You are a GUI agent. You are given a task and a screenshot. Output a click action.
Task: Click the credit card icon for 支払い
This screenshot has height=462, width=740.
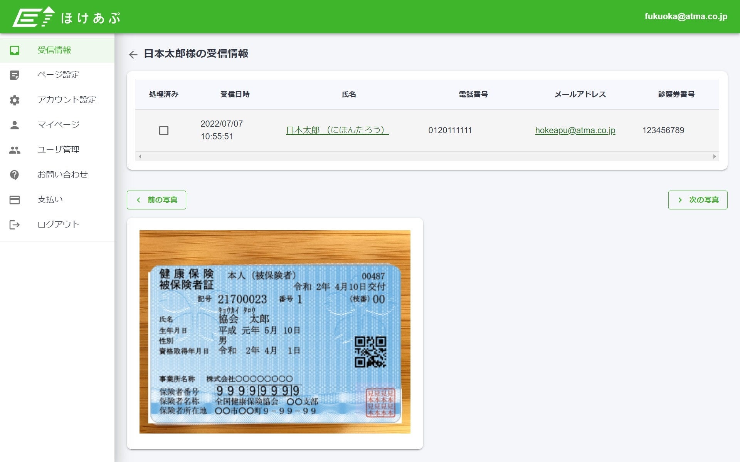(x=15, y=200)
